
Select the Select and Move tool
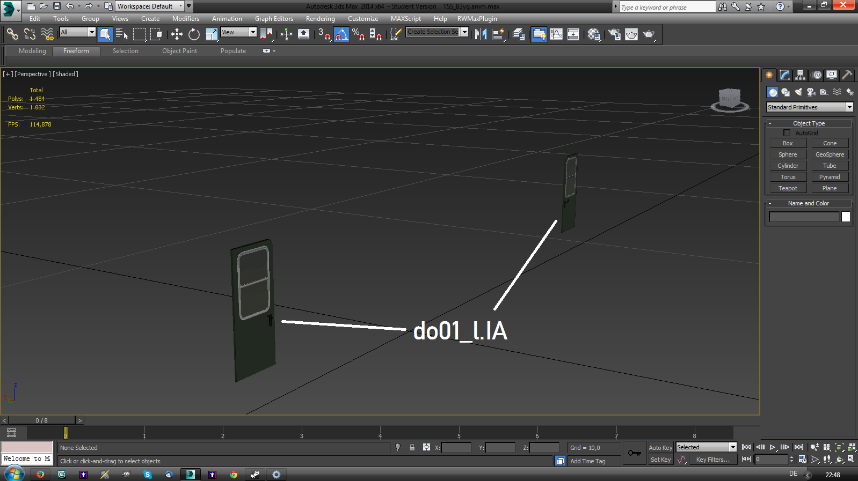177,34
